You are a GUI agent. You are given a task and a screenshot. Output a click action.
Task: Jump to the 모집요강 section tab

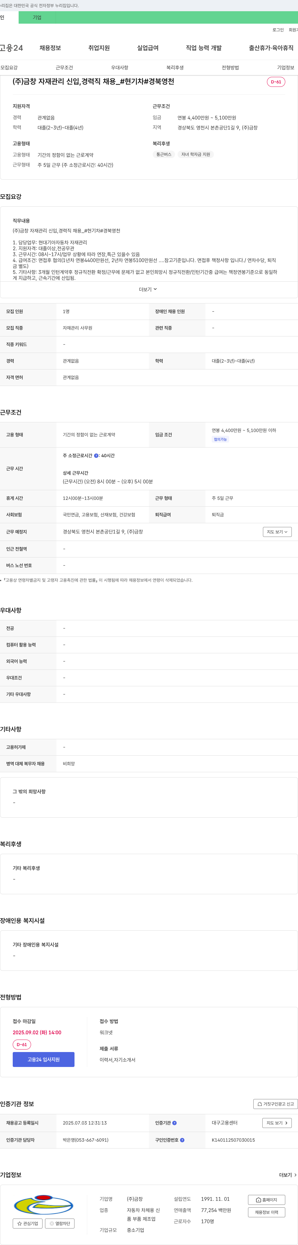coord(9,68)
